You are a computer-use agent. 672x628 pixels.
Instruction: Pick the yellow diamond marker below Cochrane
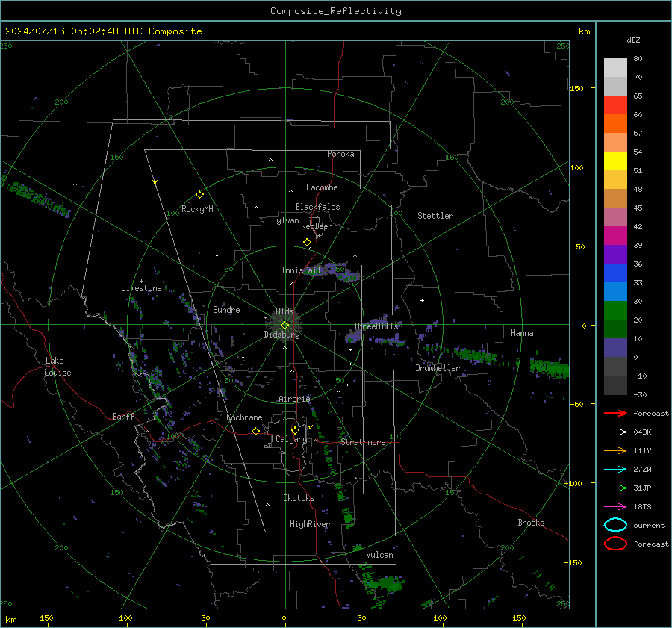pos(255,431)
